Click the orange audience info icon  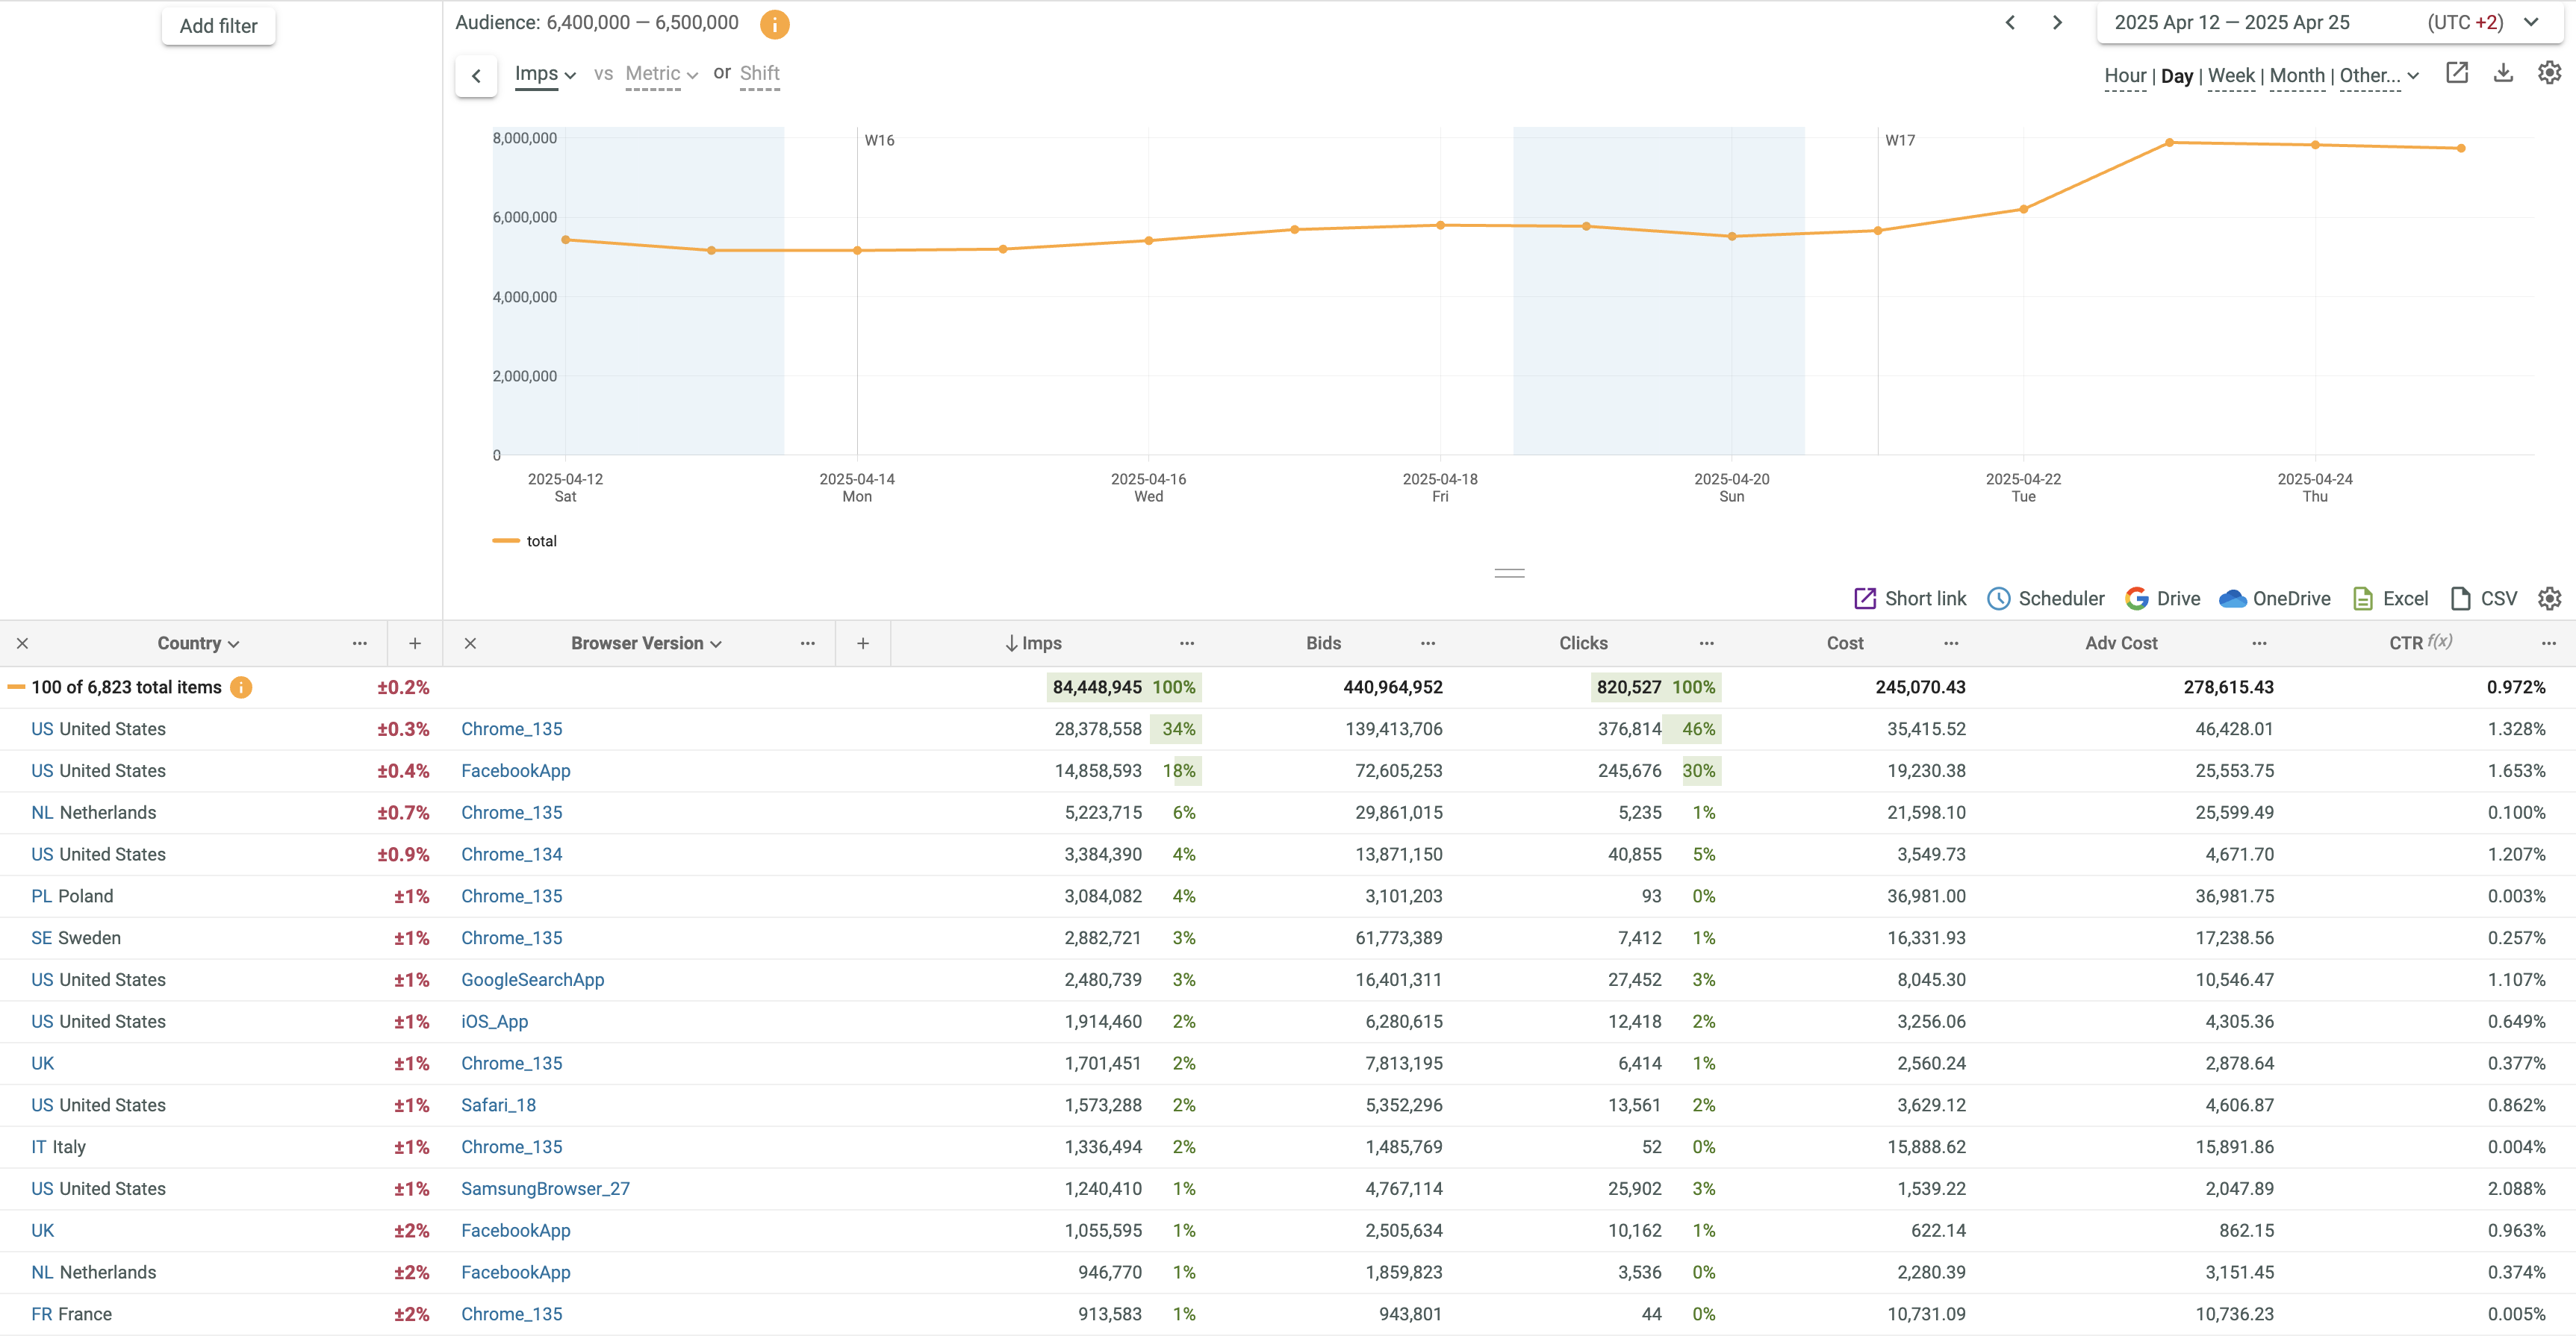[x=774, y=24]
